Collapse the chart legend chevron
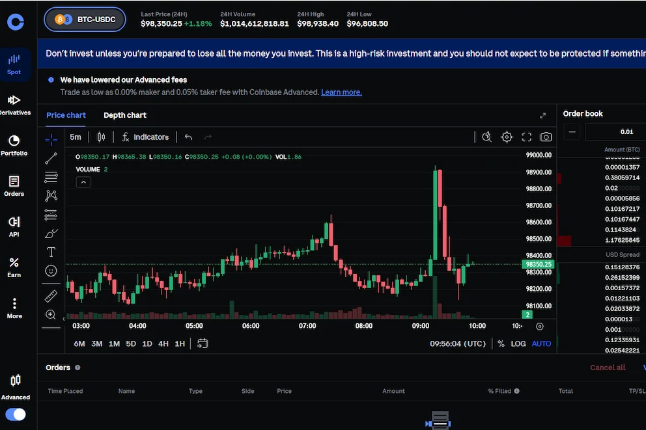Screen dimensions: 646x430 coord(83,182)
